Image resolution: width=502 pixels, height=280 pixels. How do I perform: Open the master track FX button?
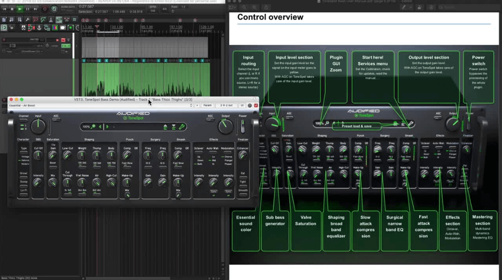[66, 46]
